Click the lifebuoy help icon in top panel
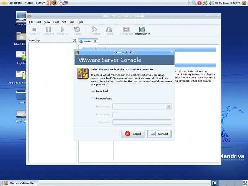248x186 pixels. (x=49, y=3)
